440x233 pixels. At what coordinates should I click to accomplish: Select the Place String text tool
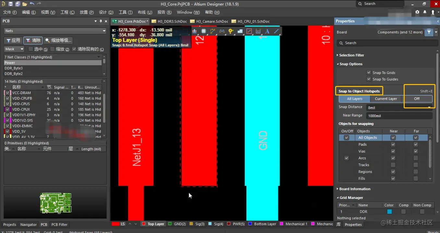(x=267, y=31)
